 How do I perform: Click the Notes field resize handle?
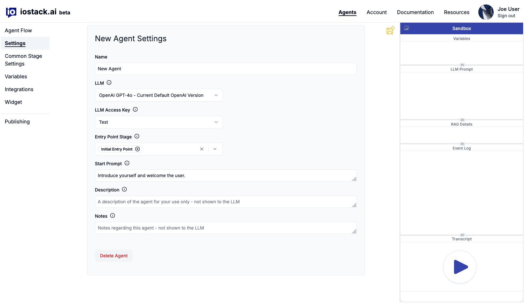tap(354, 231)
